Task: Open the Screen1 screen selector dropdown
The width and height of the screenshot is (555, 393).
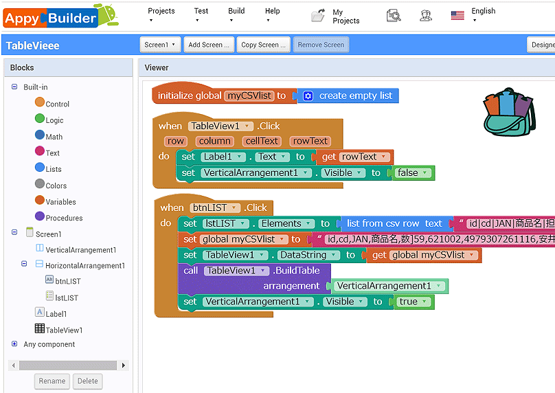Action: 160,45
